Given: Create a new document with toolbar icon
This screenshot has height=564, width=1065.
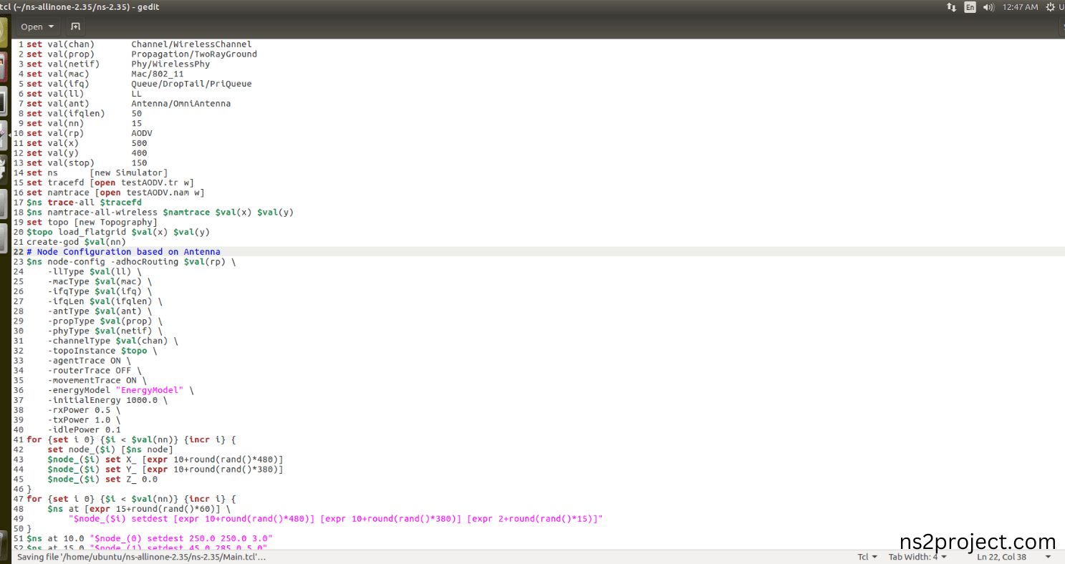Looking at the screenshot, I should coord(75,26).
